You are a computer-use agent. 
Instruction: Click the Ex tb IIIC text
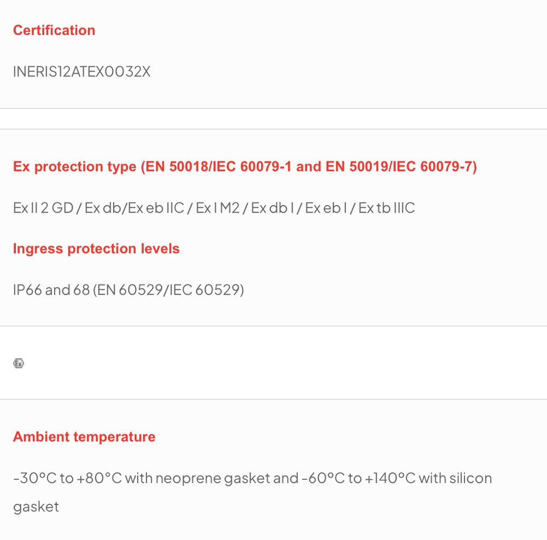(x=387, y=208)
